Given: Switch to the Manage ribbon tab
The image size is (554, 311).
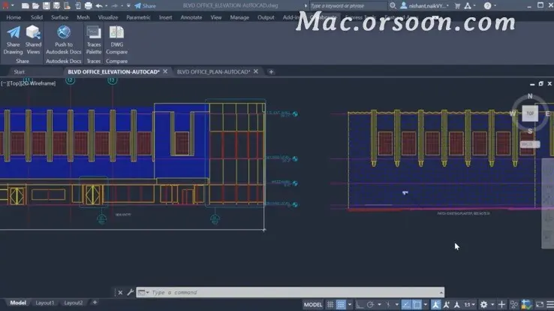Looking at the screenshot, I should (x=239, y=17).
